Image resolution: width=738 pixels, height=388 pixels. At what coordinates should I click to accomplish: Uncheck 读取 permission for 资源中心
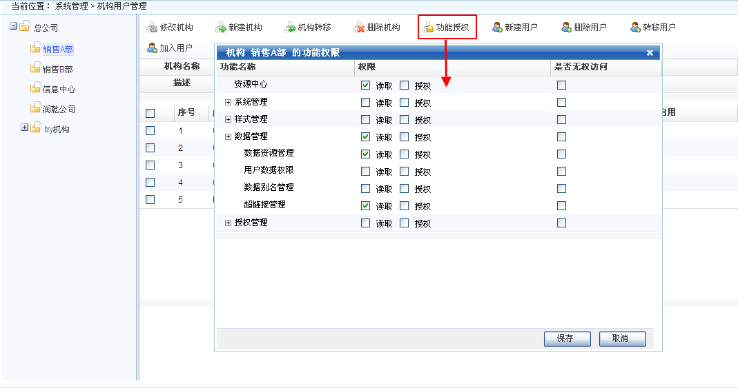(x=365, y=85)
